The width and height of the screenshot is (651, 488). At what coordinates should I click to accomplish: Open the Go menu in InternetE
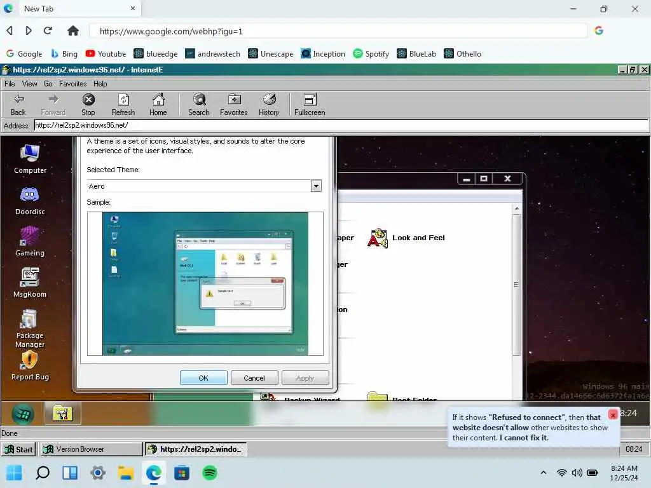point(48,84)
